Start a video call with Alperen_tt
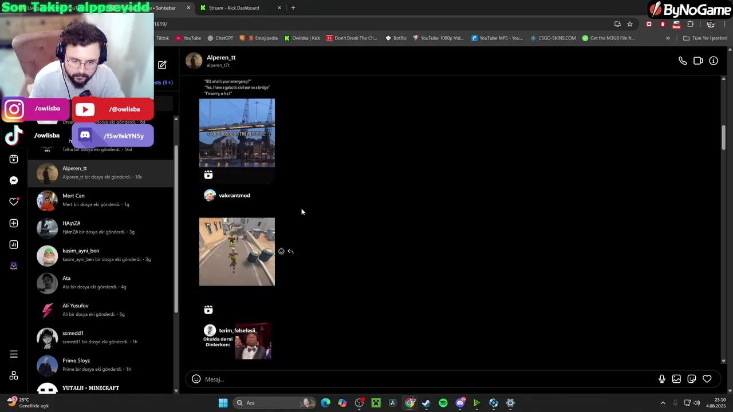 698,61
